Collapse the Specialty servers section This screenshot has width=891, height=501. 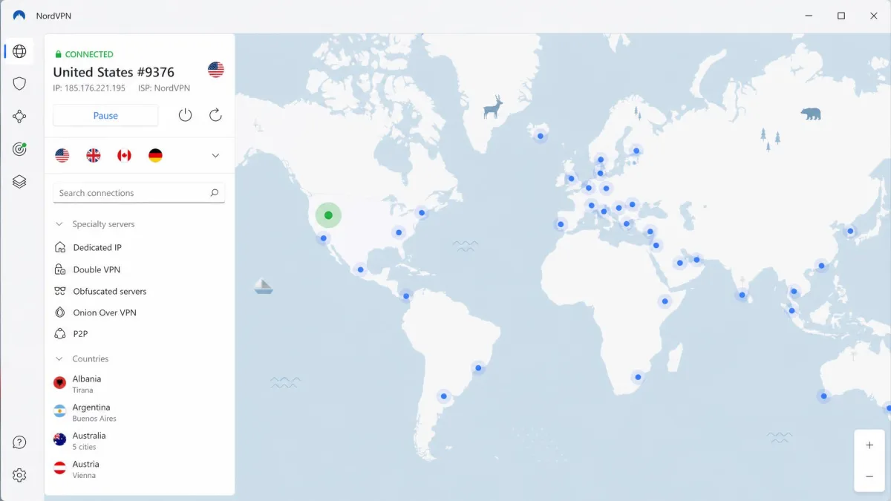(59, 224)
